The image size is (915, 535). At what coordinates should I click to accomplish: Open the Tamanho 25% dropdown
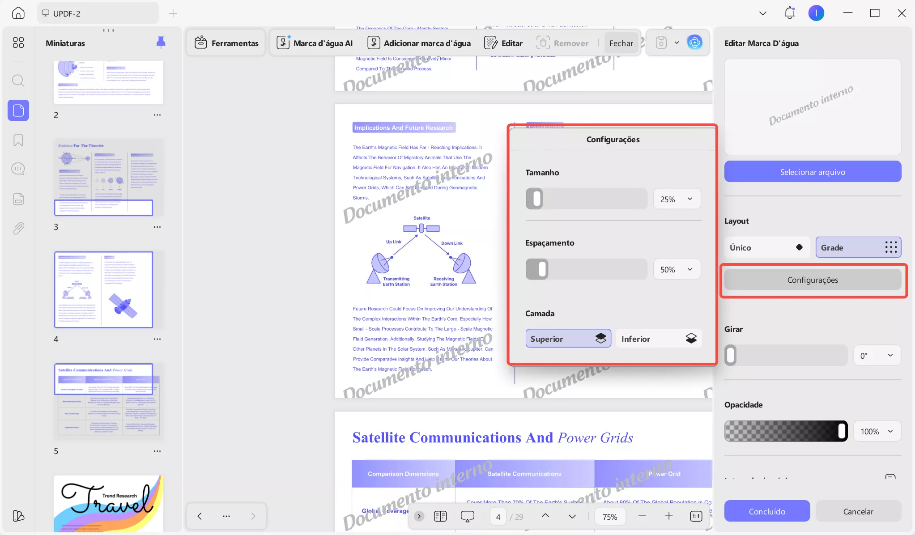[676, 199]
